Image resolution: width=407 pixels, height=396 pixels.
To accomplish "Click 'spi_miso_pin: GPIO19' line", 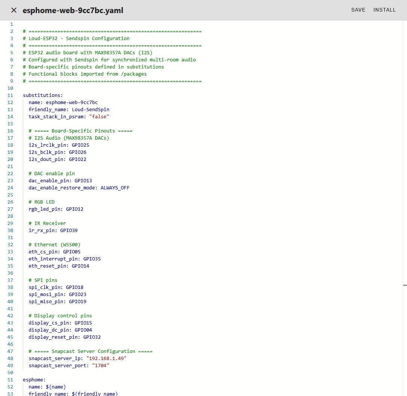I will point(57,302).
